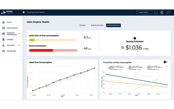
Task: Toggle the trend line chart switch
Action: pos(165,62)
